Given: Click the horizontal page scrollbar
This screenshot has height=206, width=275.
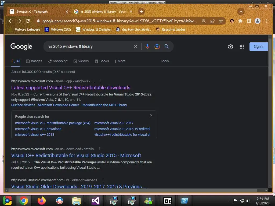Looking at the screenshot, I should (x=132, y=190).
